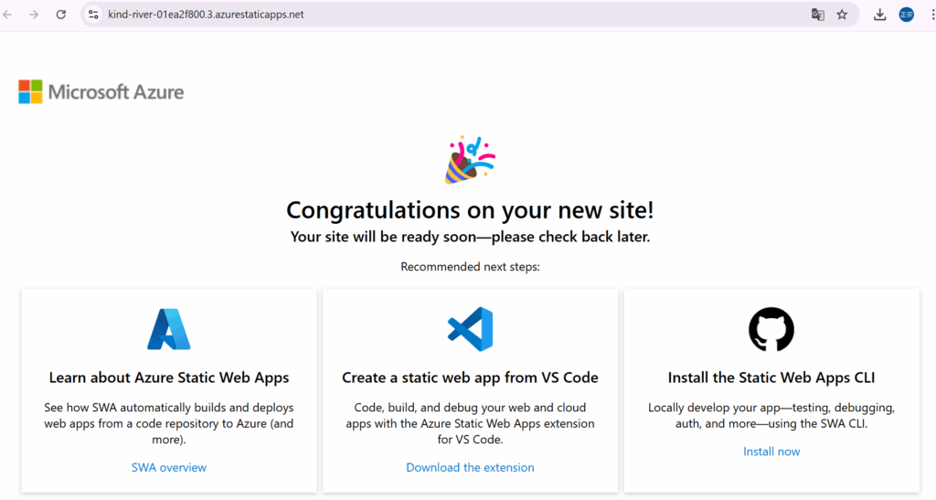This screenshot has width=936, height=500.
Task: Click the browser forward arrow
Action: tap(34, 15)
